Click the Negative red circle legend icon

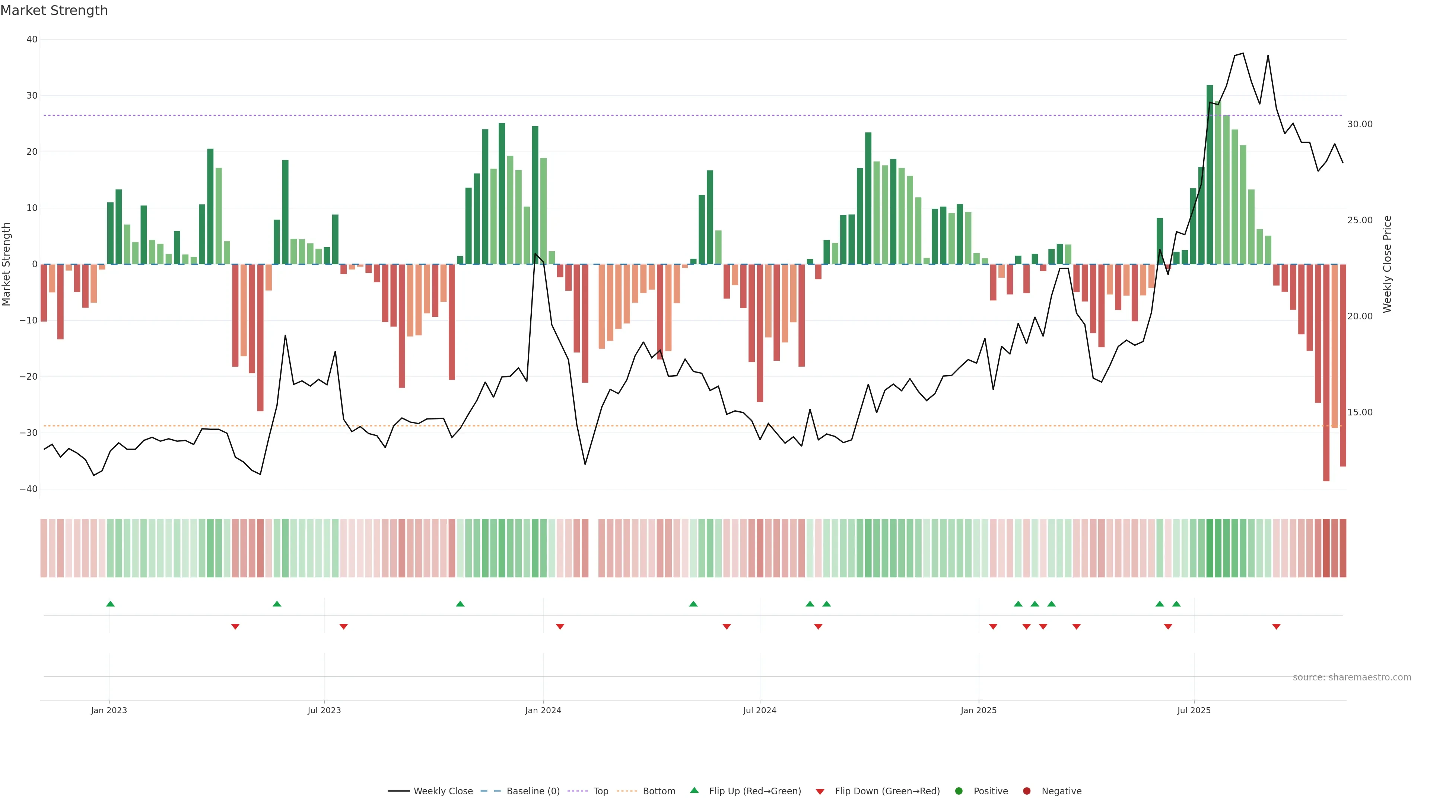pyautogui.click(x=1026, y=791)
